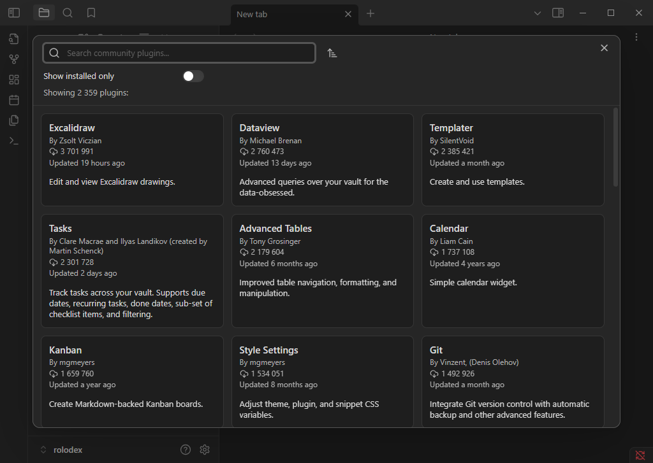This screenshot has height=463, width=653.
Task: Click "Create and use templates." description
Action: [x=477, y=182]
